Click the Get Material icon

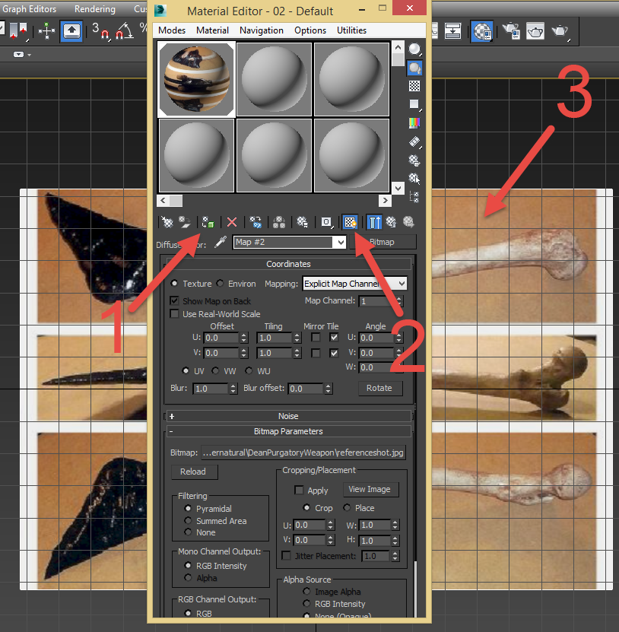pos(167,221)
